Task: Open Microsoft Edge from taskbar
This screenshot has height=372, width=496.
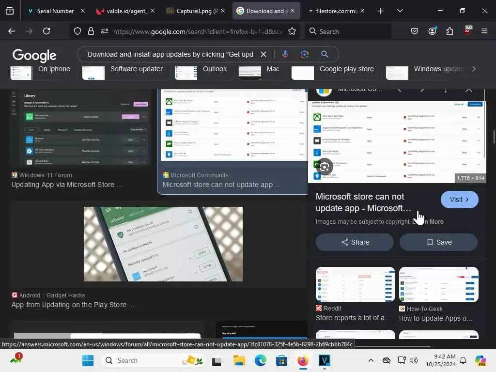Action: (x=260, y=360)
